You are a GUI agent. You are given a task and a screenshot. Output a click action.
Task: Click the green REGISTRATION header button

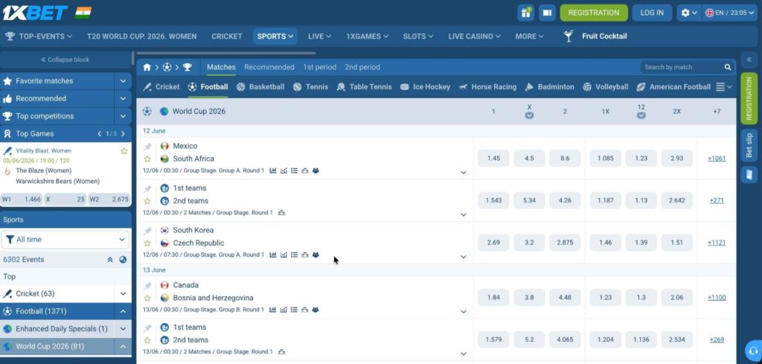[594, 13]
